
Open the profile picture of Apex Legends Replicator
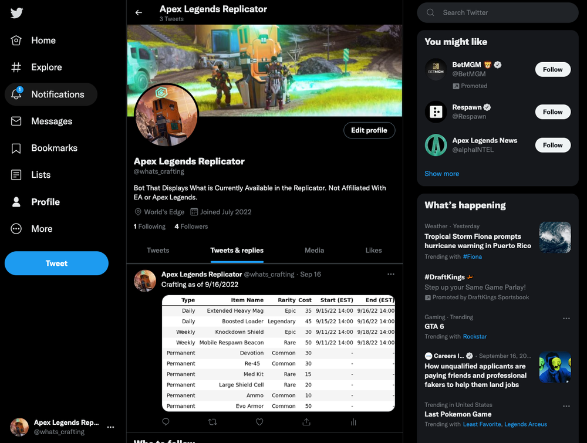(x=166, y=115)
